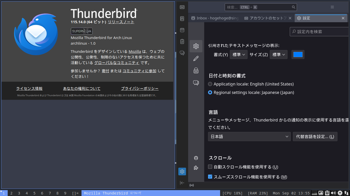Click the 115.14.0 (64 ビット) version text

[88, 22]
